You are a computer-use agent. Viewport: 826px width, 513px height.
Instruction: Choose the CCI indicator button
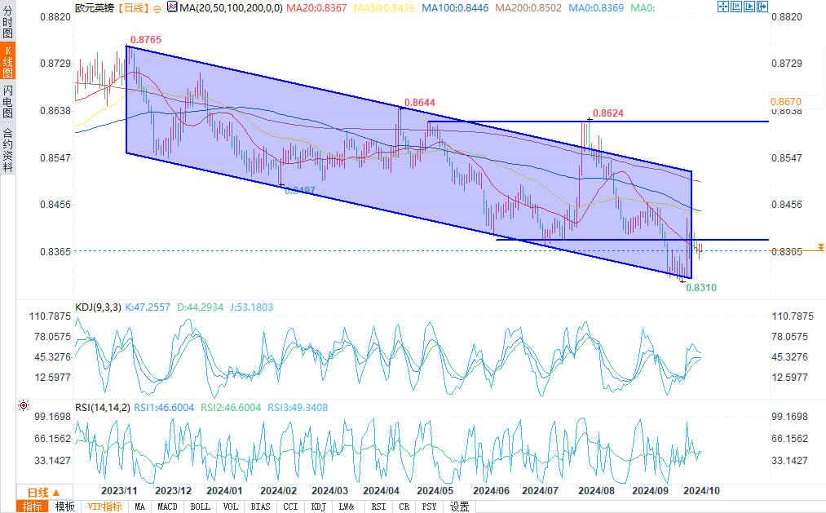[x=291, y=506]
